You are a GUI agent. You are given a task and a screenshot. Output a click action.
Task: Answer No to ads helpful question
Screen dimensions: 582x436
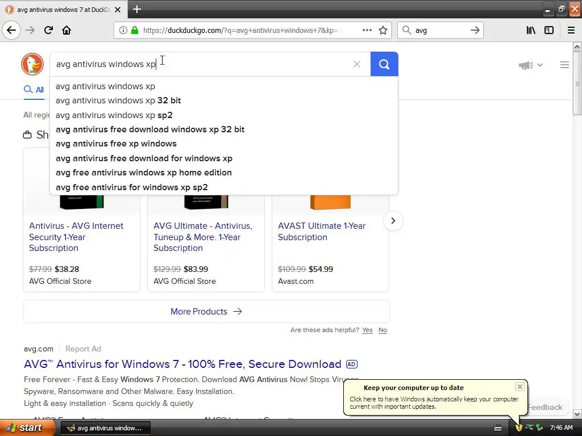[x=383, y=330]
